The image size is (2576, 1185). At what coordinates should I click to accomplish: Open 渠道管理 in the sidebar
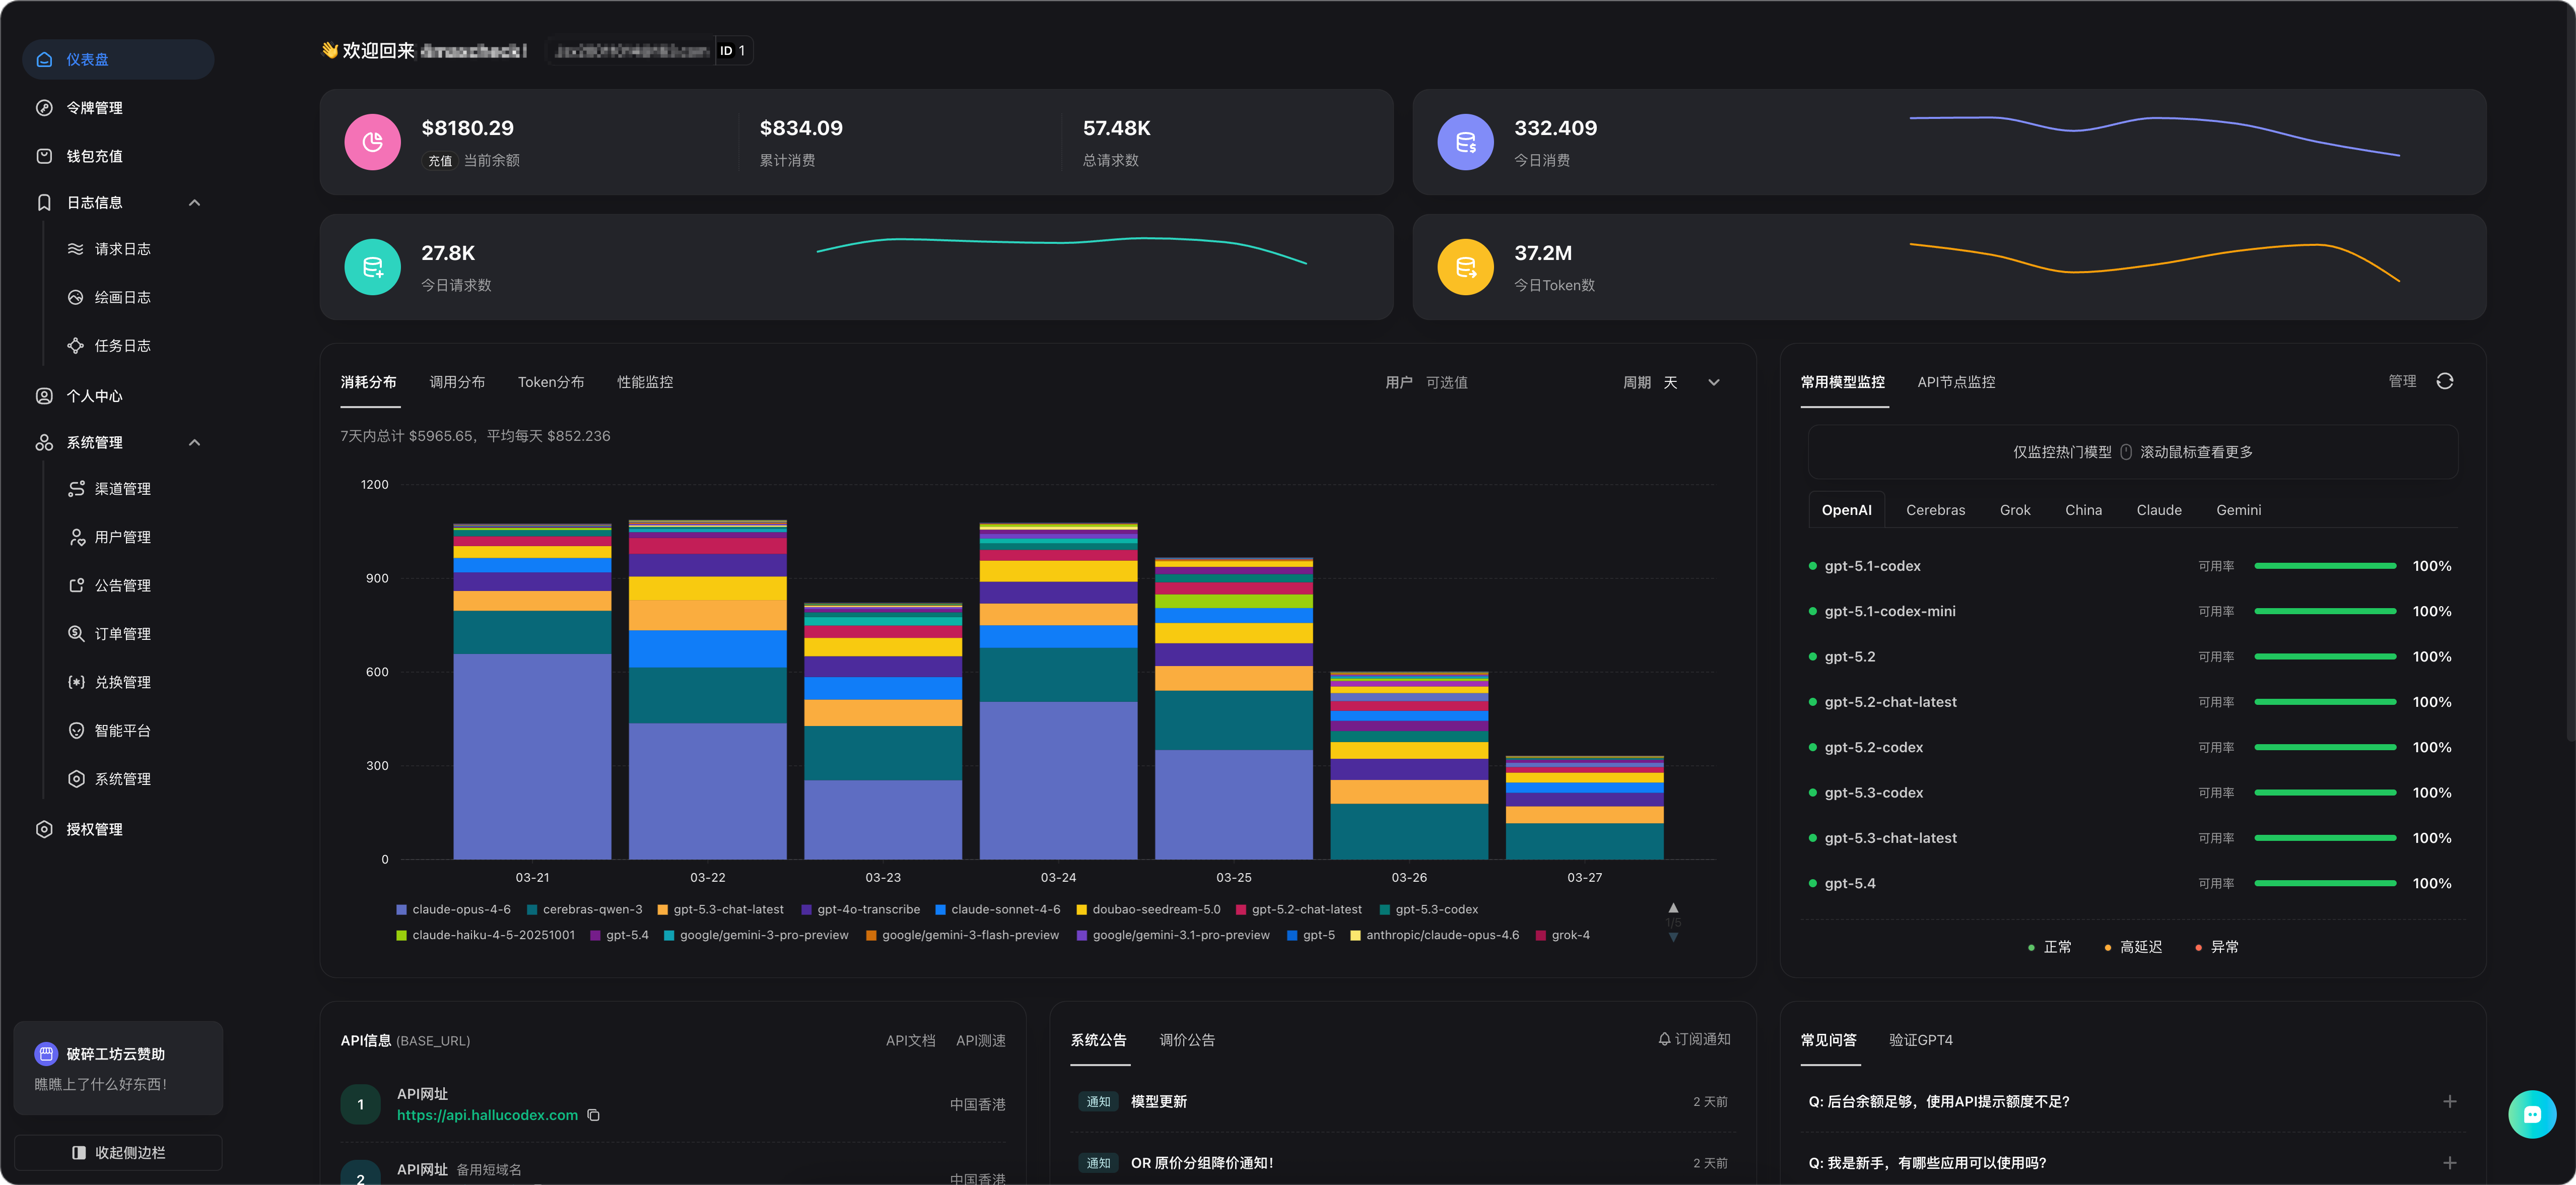click(x=122, y=489)
